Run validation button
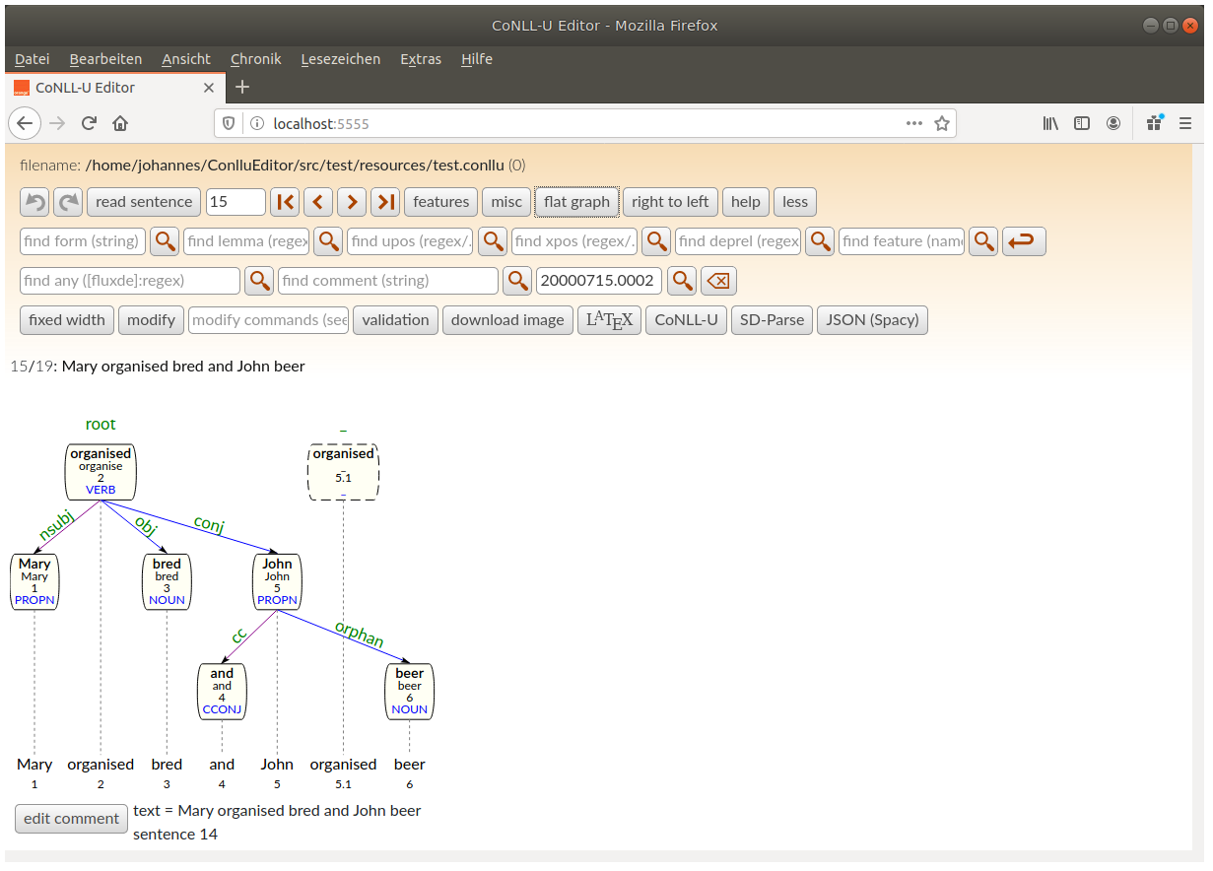This screenshot has height=871, width=1213. pos(395,320)
